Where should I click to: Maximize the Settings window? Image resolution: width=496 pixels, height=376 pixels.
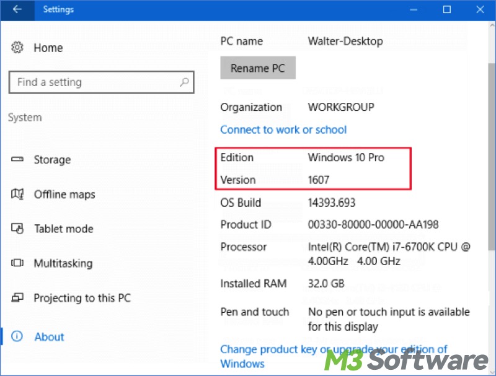pyautogui.click(x=446, y=10)
